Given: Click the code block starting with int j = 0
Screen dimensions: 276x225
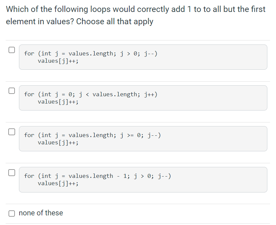Looking at the screenshot, I should tap(143, 98).
